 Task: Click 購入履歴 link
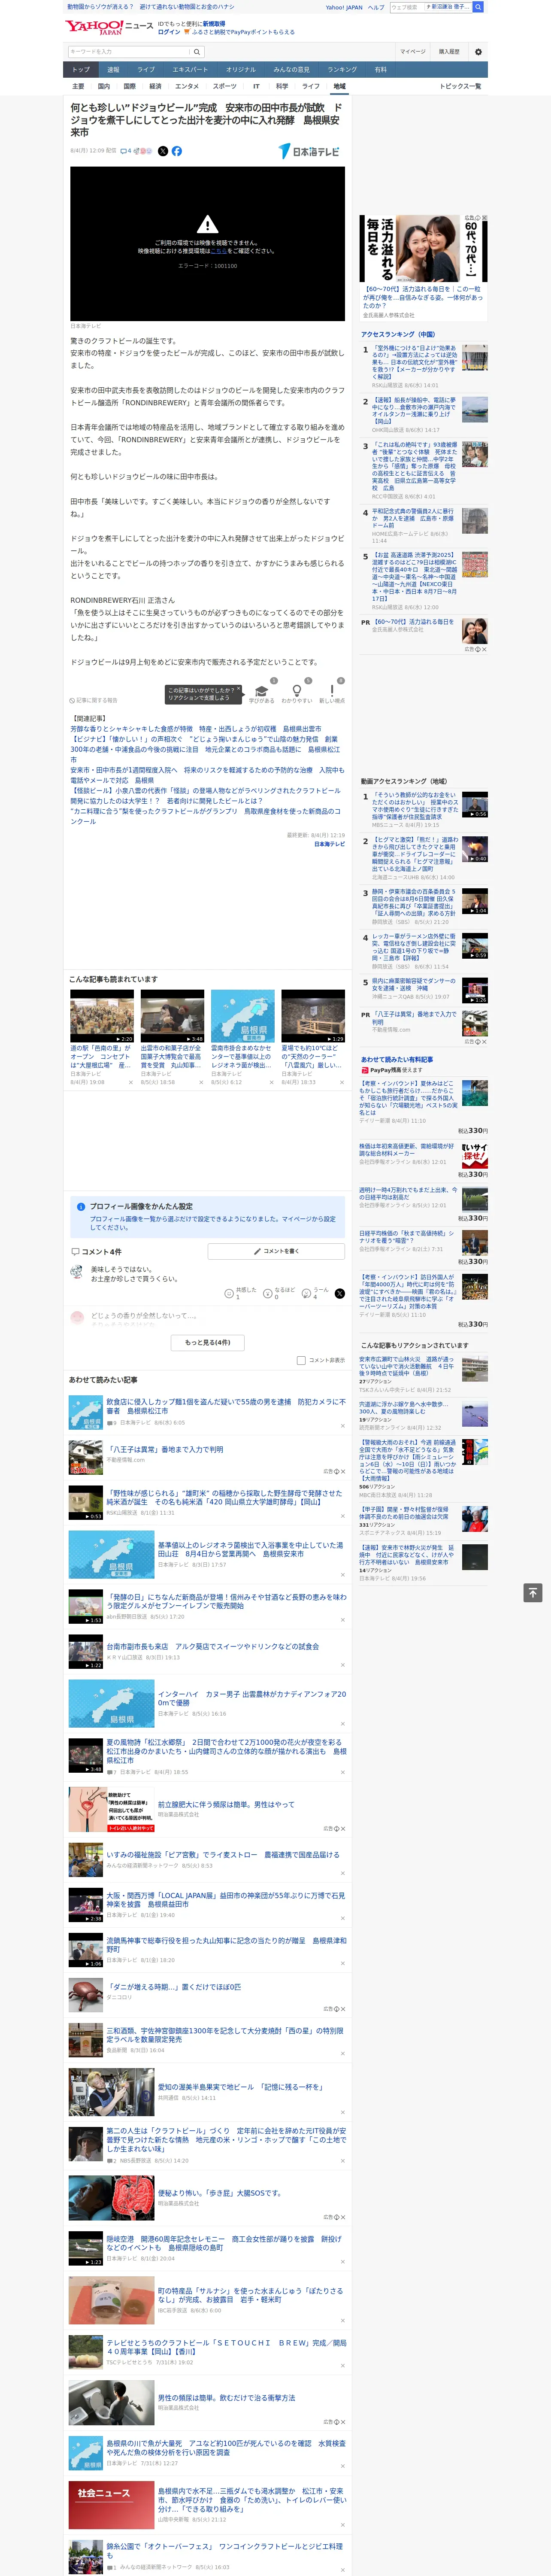[449, 52]
